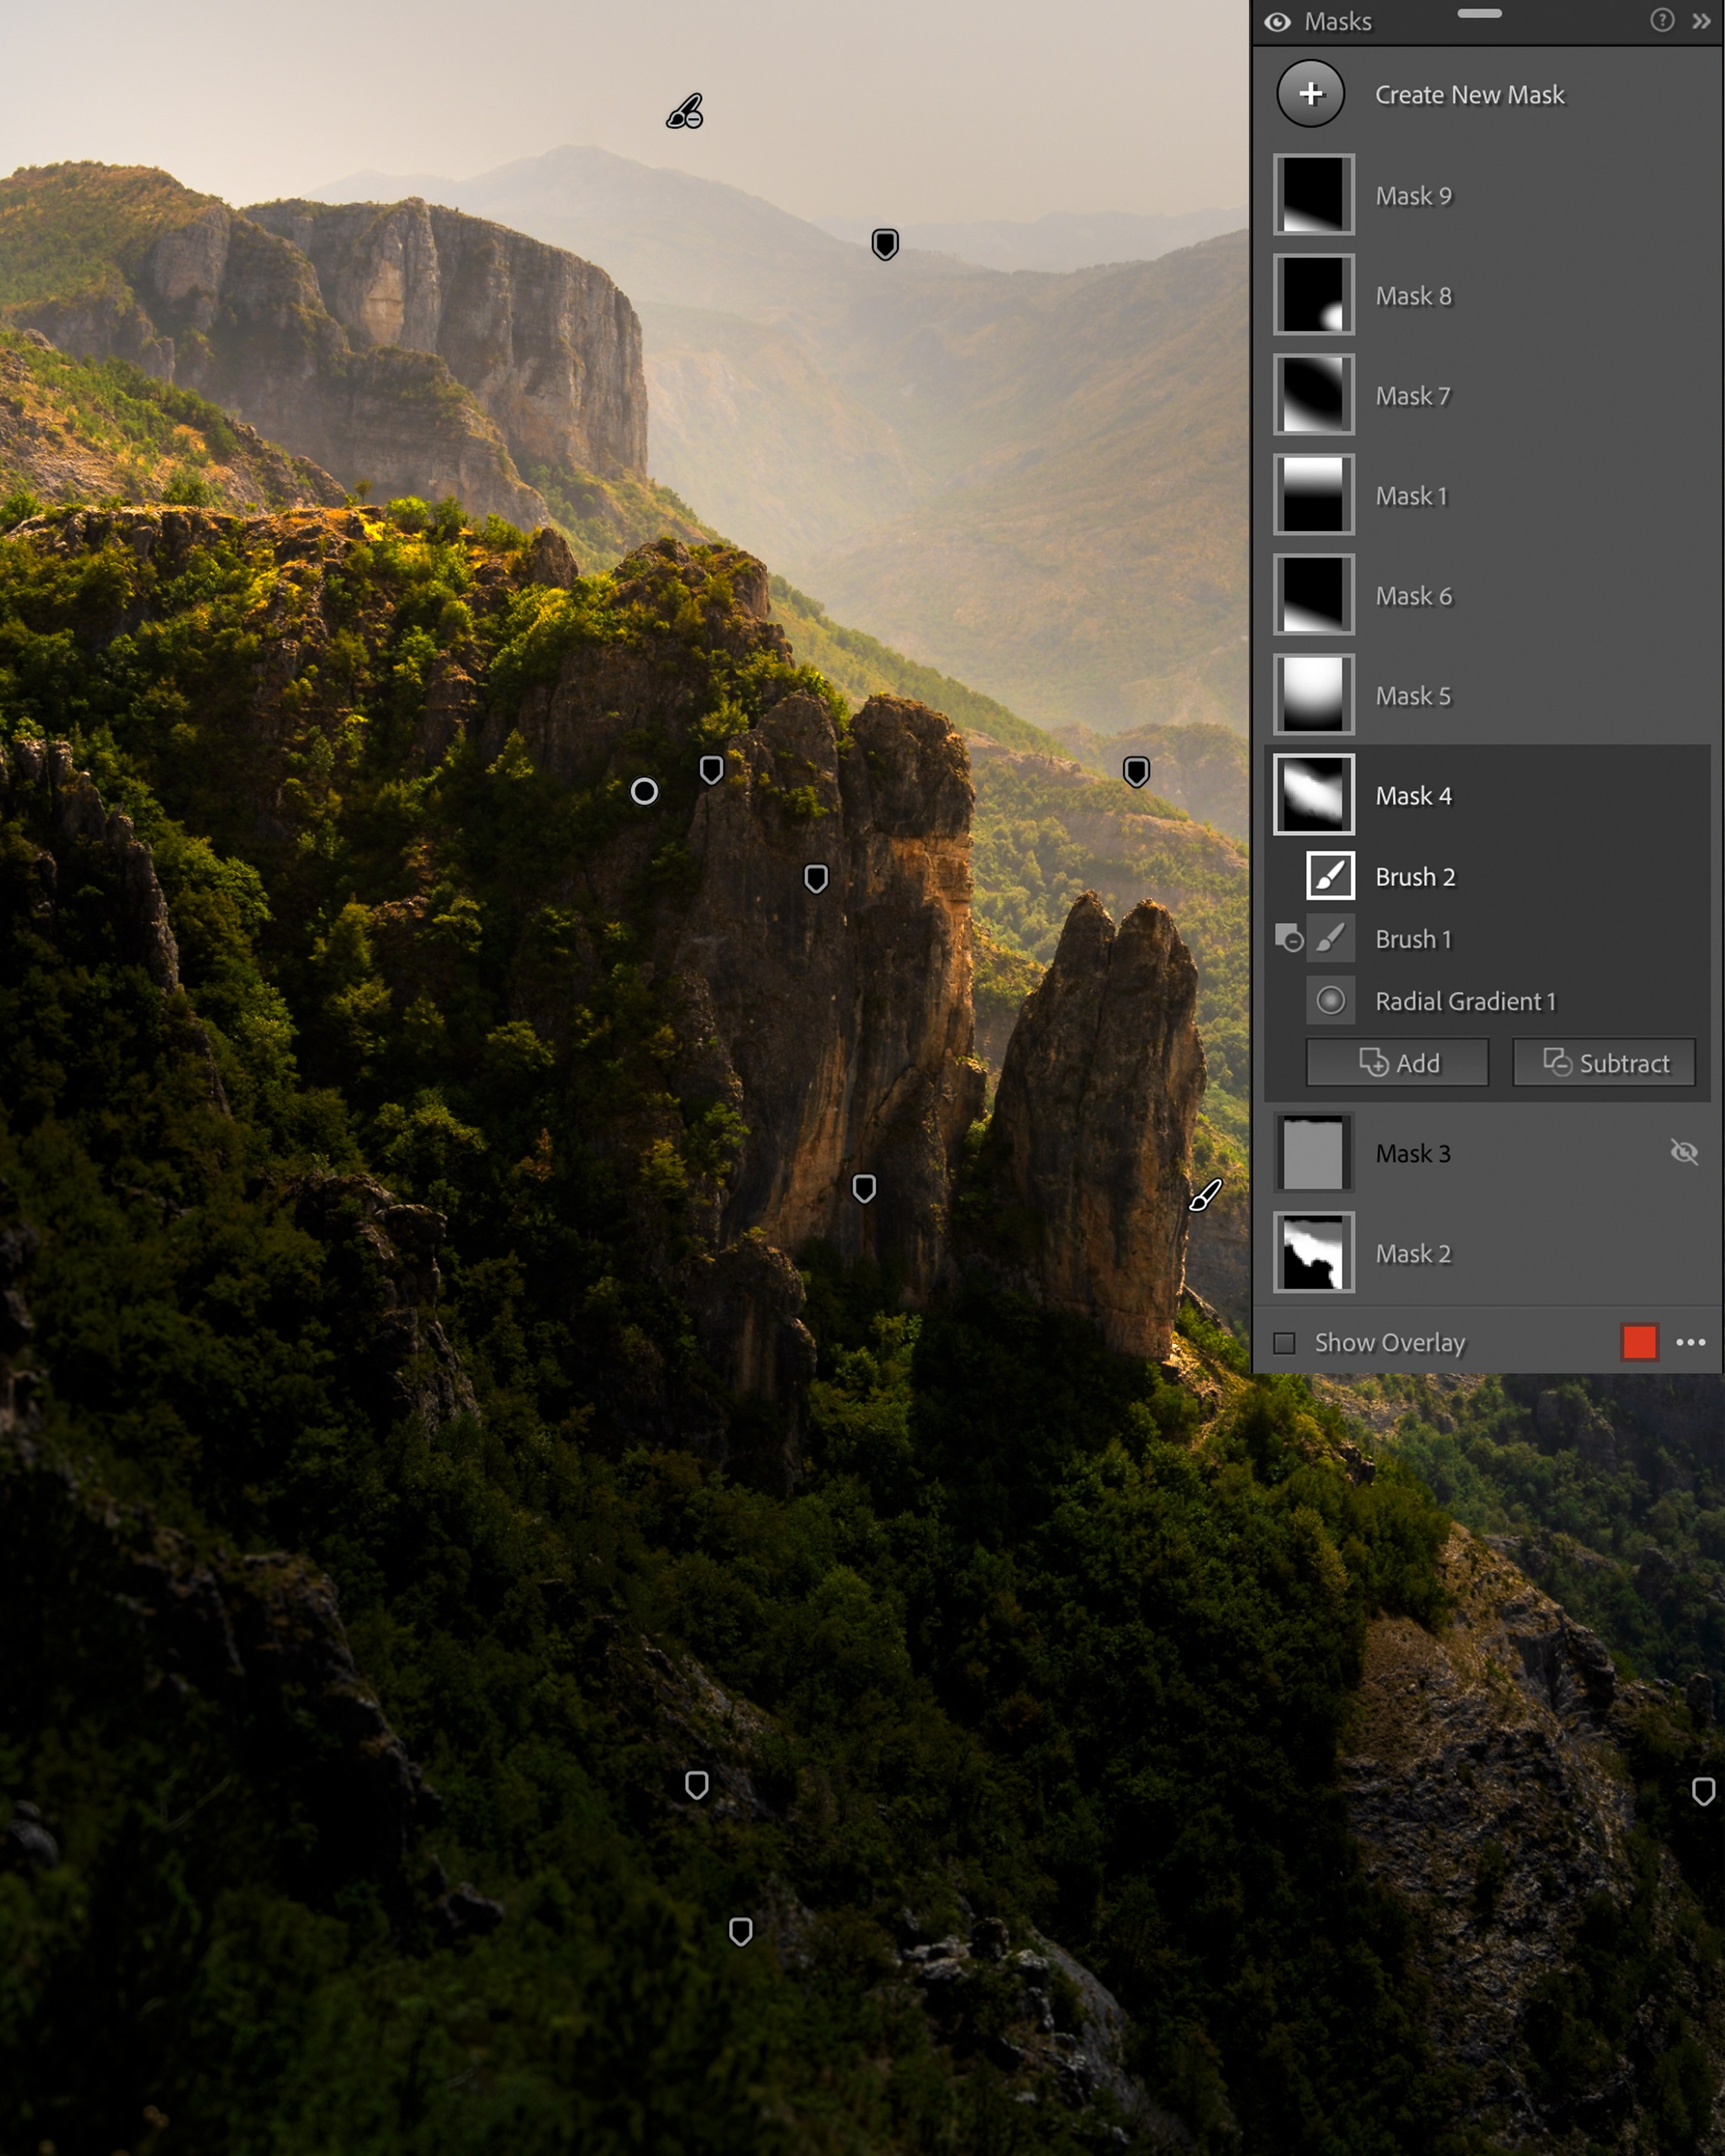Click the mask pin at the photo's right edge
The height and width of the screenshot is (2156, 1725).
pos(1704,1791)
